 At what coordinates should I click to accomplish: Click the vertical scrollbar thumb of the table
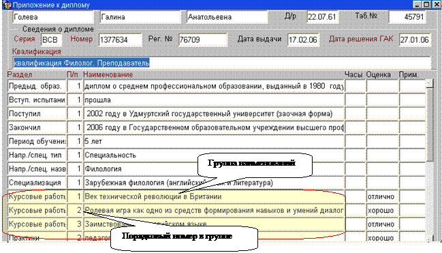pos(430,124)
